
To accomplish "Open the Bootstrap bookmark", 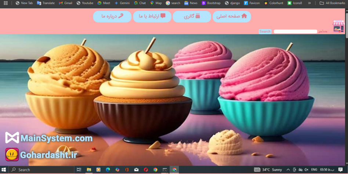I will tap(211, 3).
